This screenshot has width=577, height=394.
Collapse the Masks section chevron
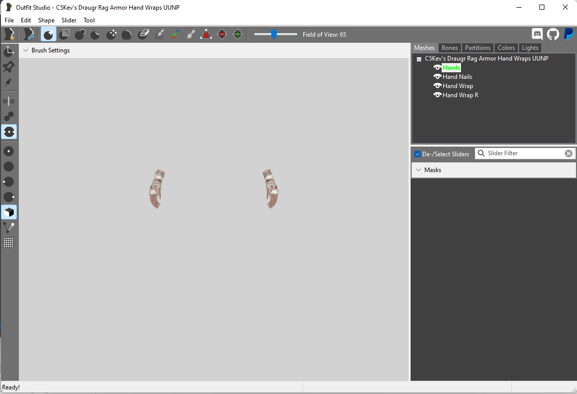[x=418, y=170]
